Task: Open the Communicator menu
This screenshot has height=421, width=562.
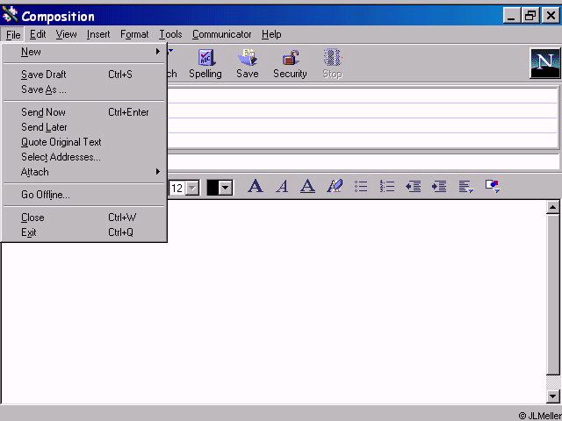Action: tap(222, 34)
